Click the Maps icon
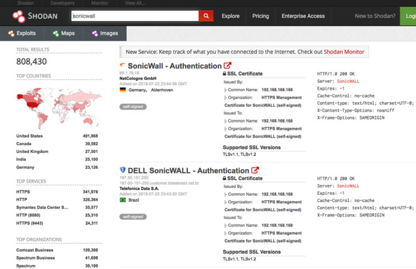This screenshot has height=269, width=416. 56,34
